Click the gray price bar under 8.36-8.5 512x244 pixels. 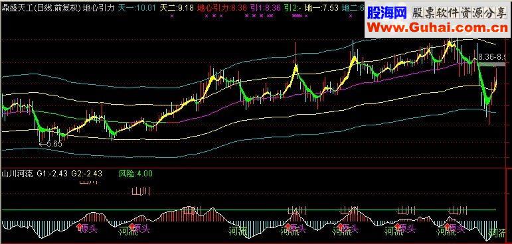pos(492,64)
